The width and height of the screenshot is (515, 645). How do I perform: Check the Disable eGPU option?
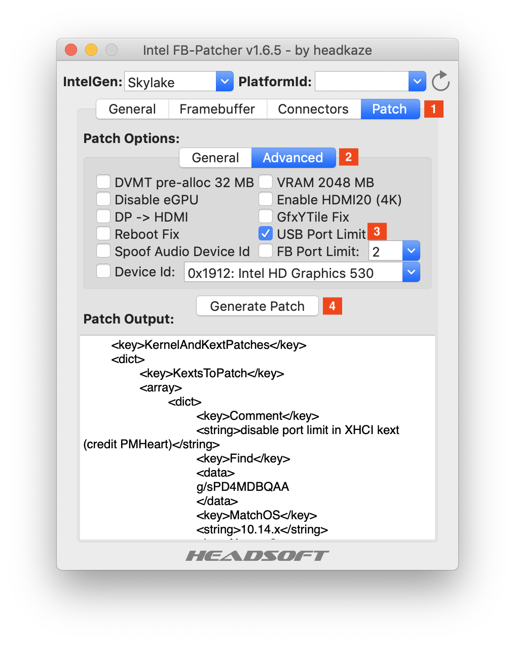click(x=103, y=199)
